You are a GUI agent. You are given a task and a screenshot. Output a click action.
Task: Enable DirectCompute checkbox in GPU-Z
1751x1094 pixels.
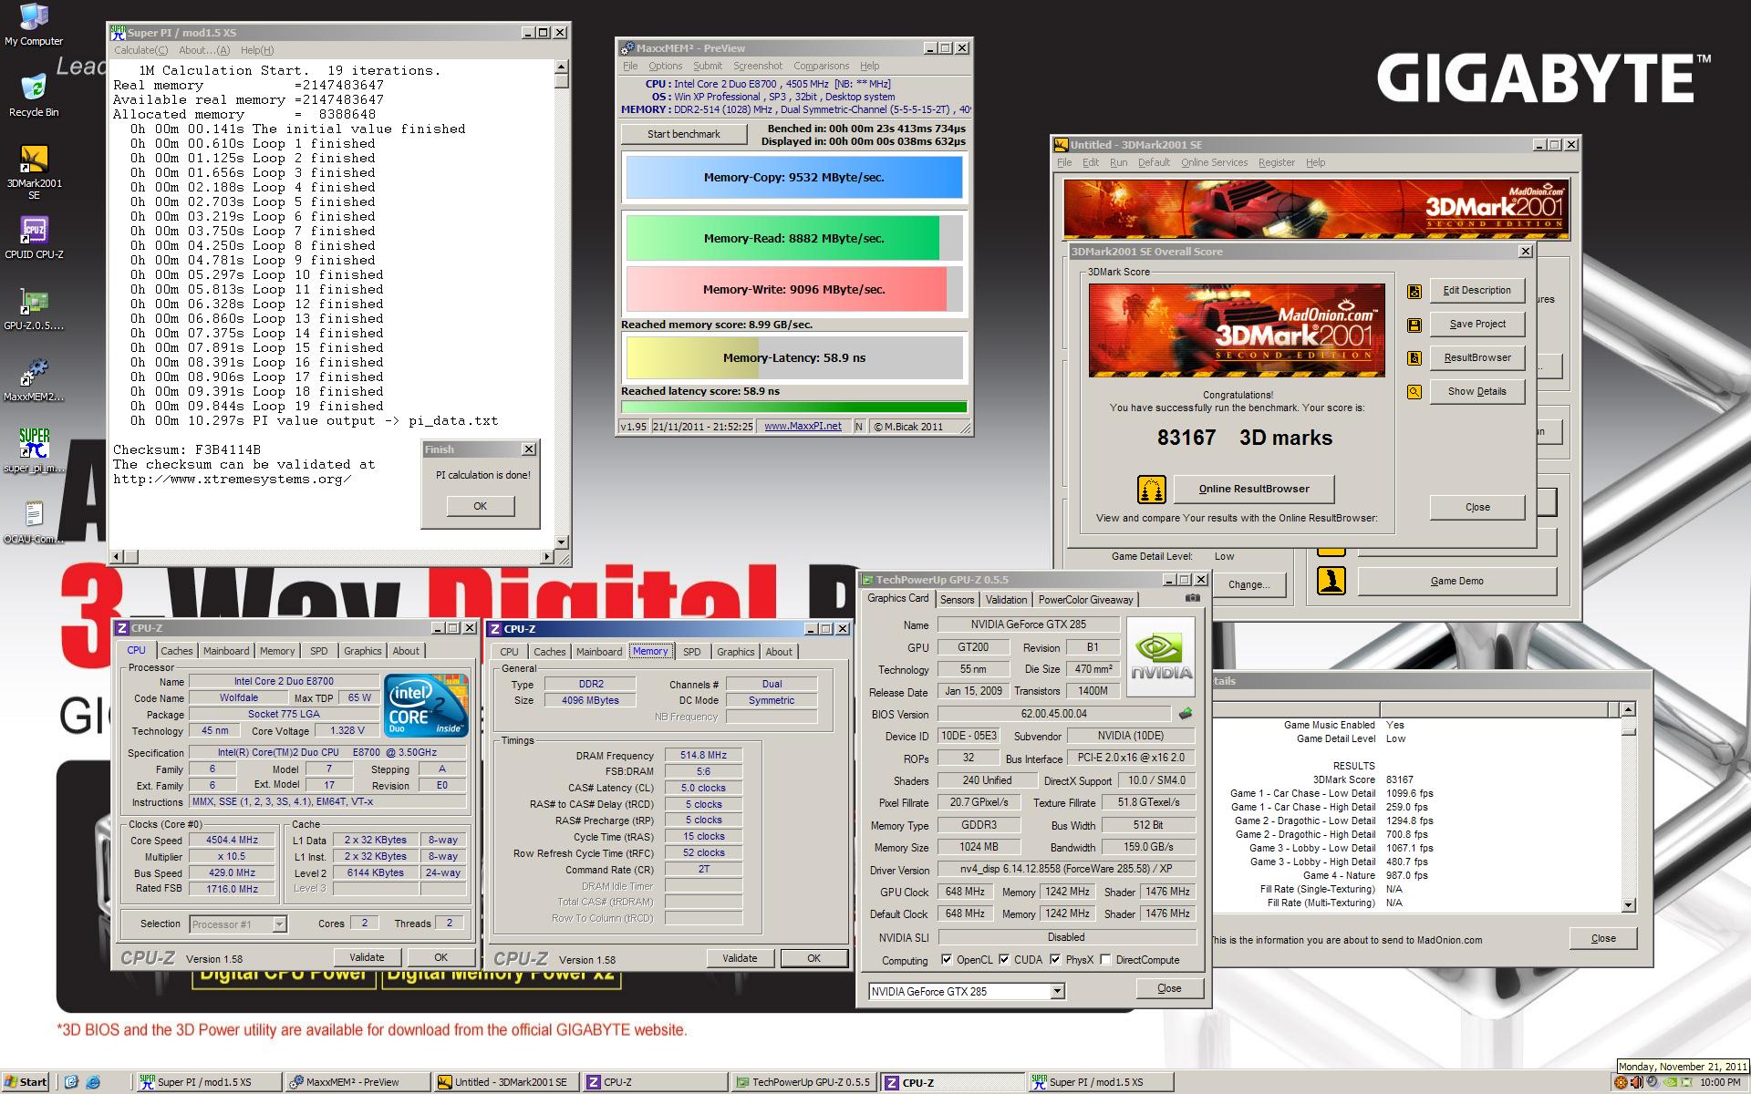[1105, 960]
